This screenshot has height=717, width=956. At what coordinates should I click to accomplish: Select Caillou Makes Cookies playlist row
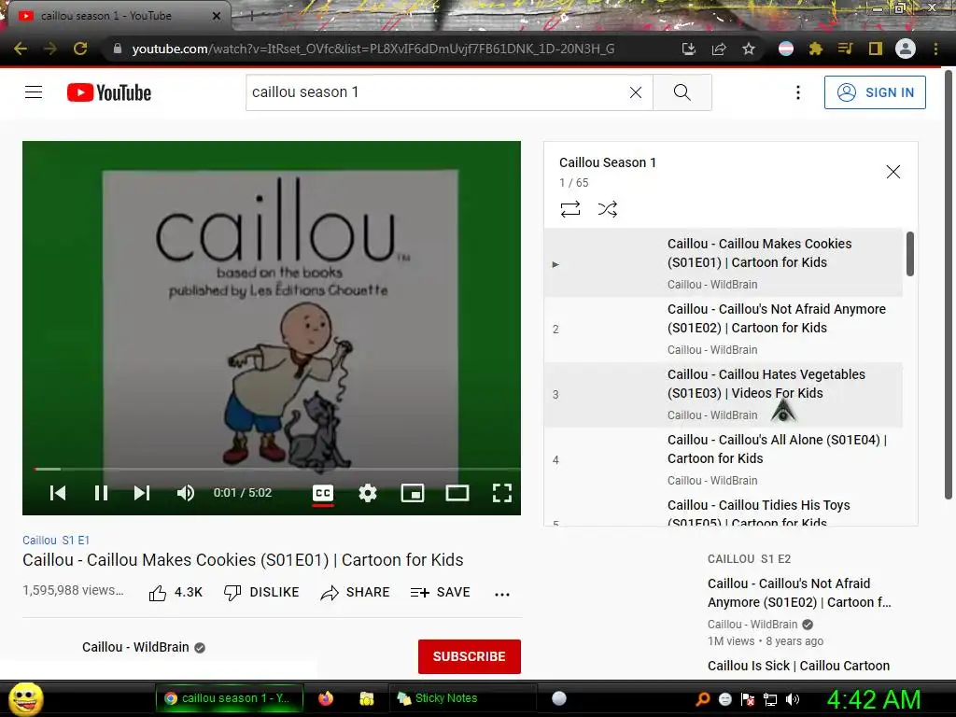click(724, 264)
